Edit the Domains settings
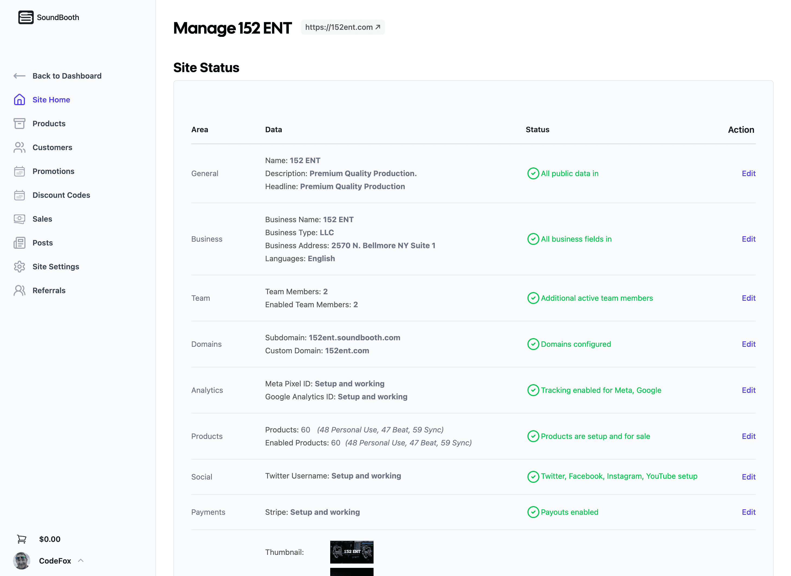Image resolution: width=791 pixels, height=576 pixels. pyautogui.click(x=748, y=344)
